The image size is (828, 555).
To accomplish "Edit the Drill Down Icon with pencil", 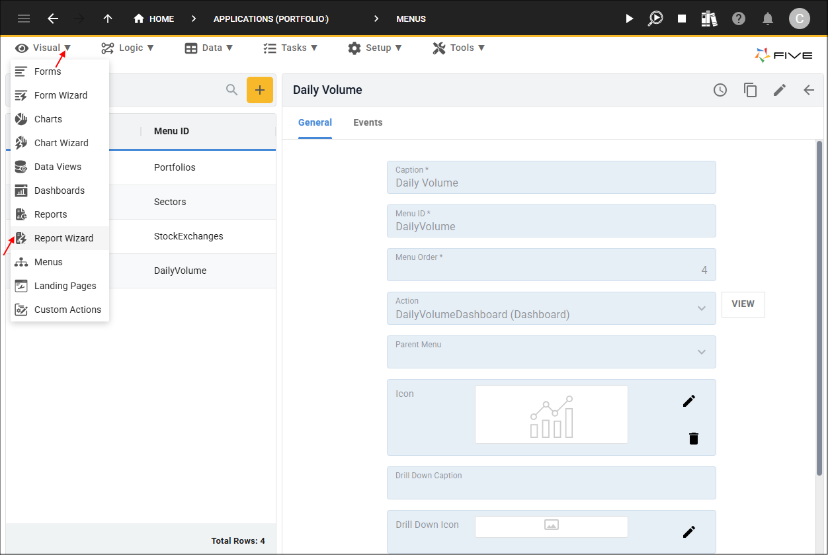I will pos(689,532).
